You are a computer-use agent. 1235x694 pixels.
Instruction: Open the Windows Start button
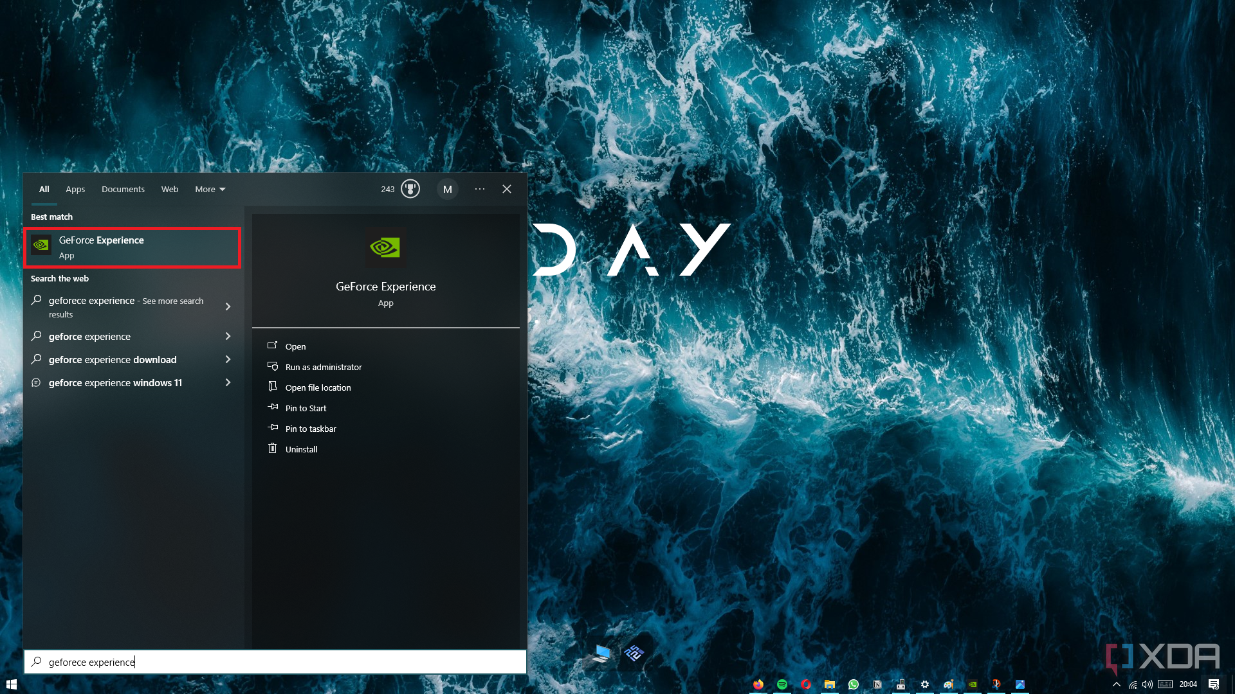click(x=11, y=684)
